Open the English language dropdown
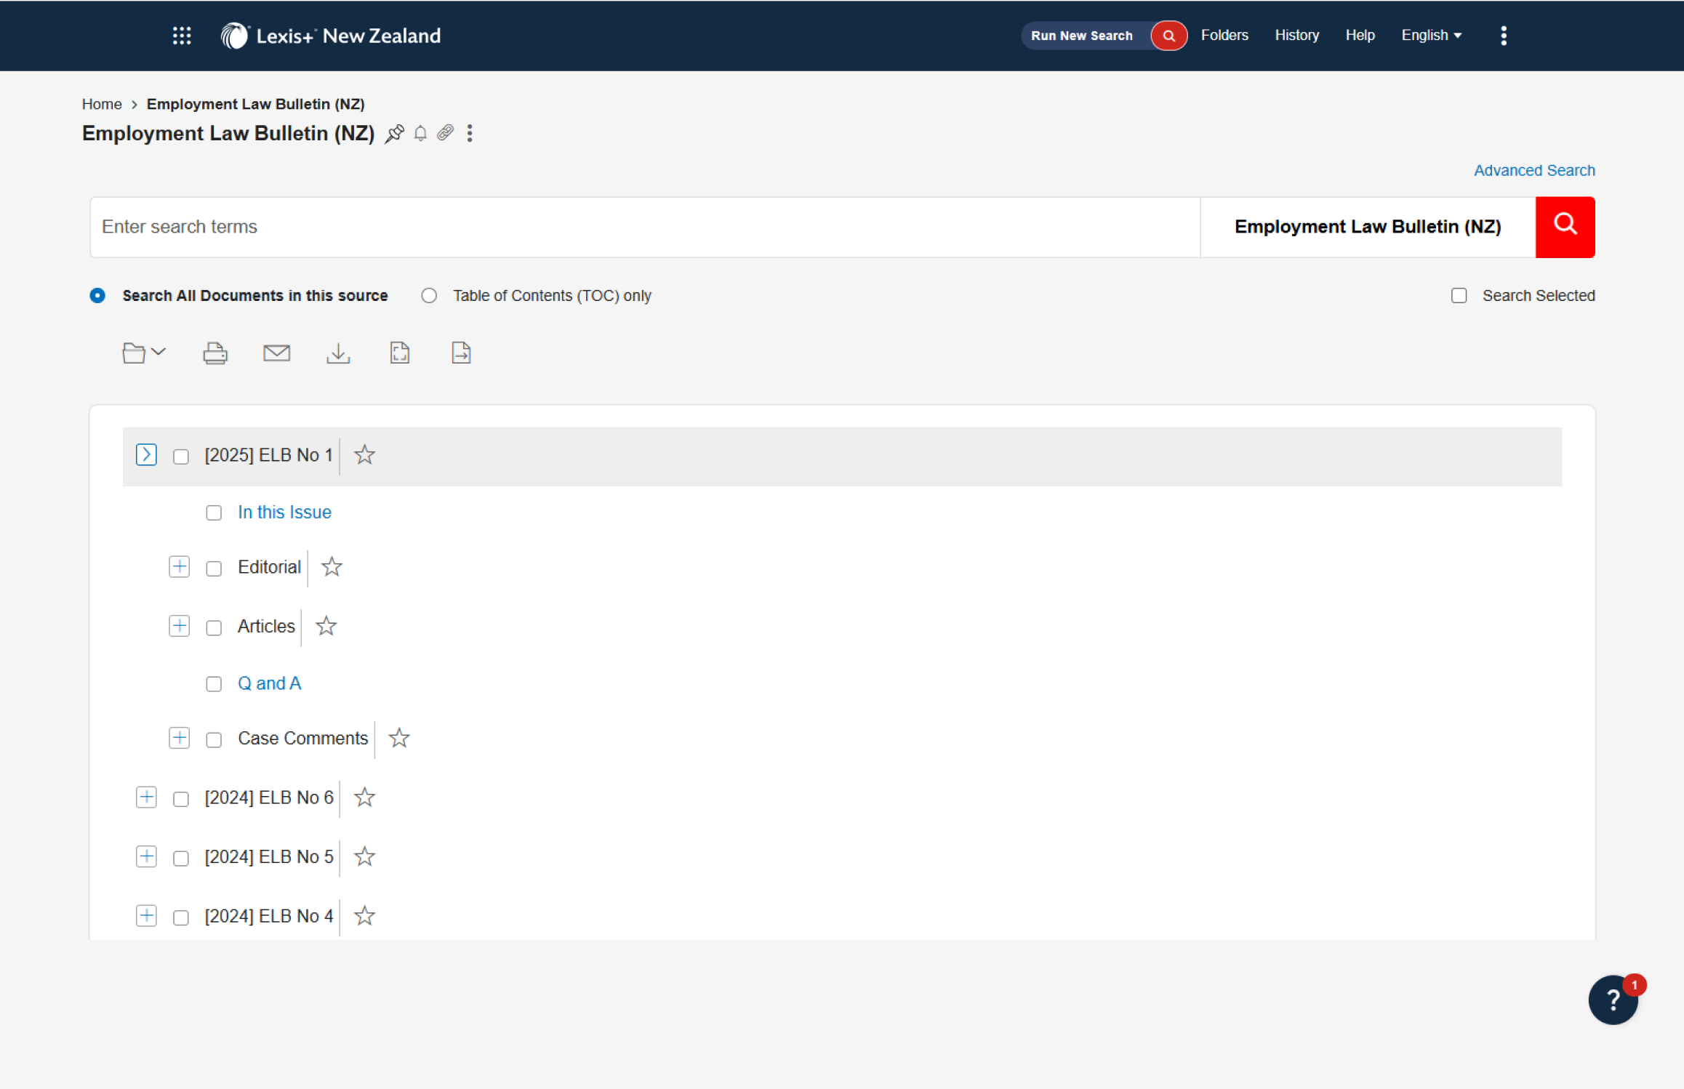 1431,36
